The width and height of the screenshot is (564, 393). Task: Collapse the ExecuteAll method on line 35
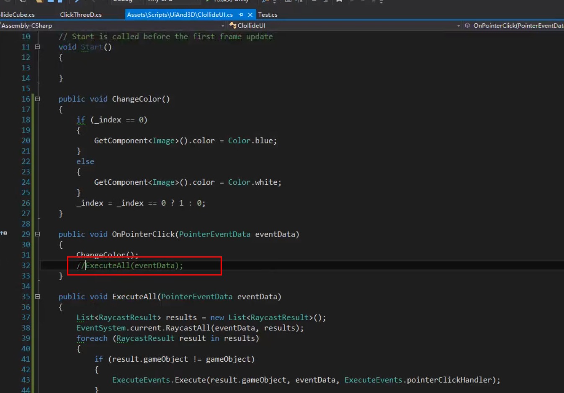[37, 297]
